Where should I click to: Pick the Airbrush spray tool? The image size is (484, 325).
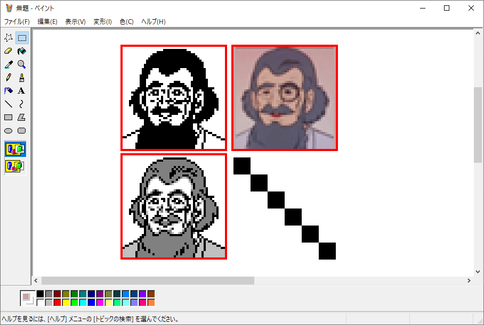click(x=9, y=91)
